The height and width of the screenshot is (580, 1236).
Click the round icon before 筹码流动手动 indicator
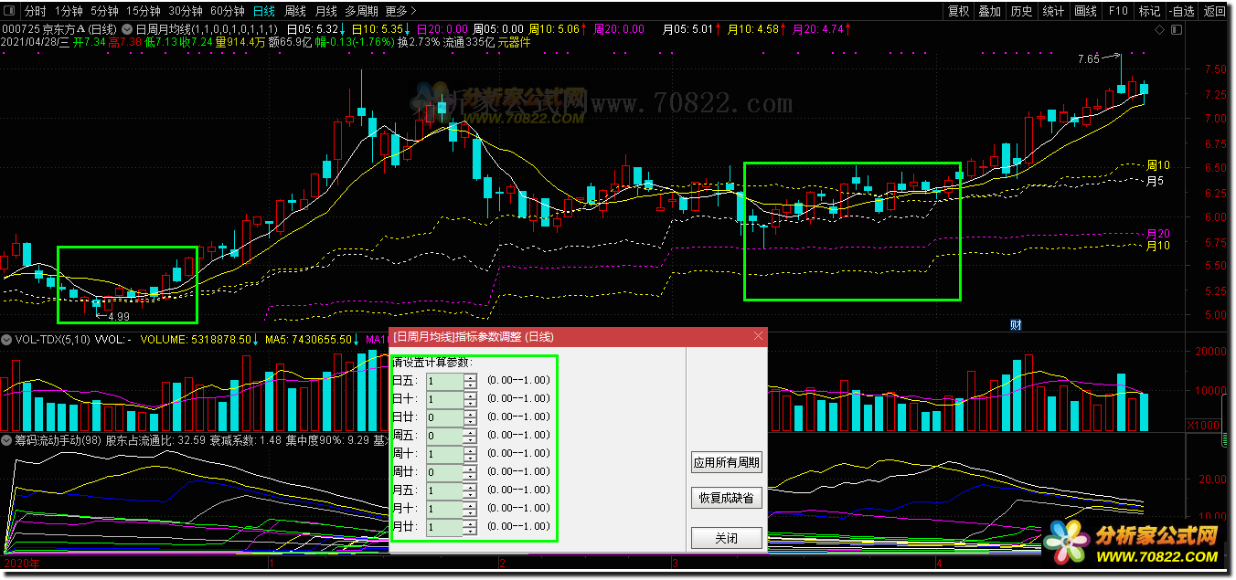(x=7, y=440)
